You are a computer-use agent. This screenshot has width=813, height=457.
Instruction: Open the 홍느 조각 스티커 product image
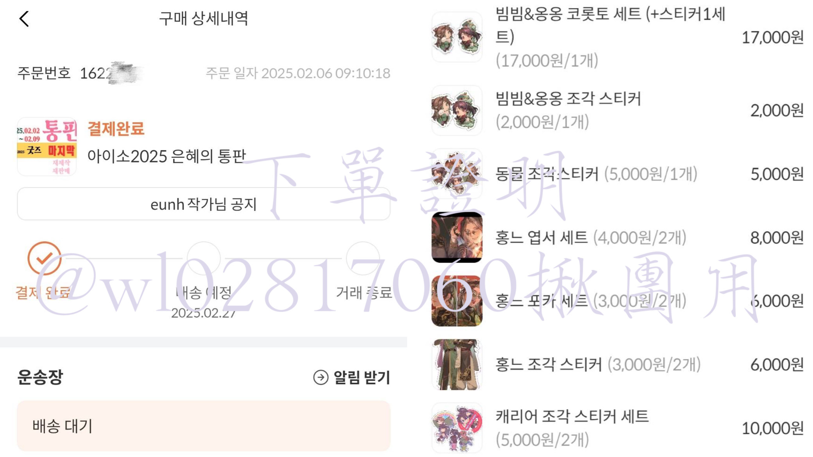coord(457,364)
